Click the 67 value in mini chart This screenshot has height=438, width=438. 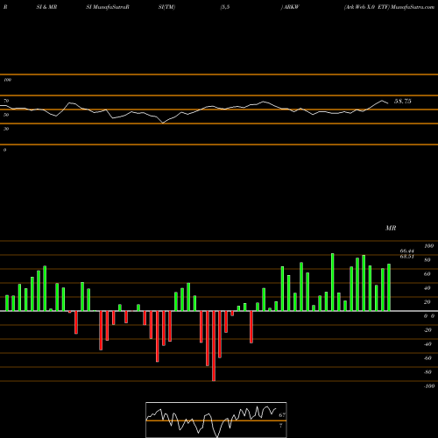point(282,414)
